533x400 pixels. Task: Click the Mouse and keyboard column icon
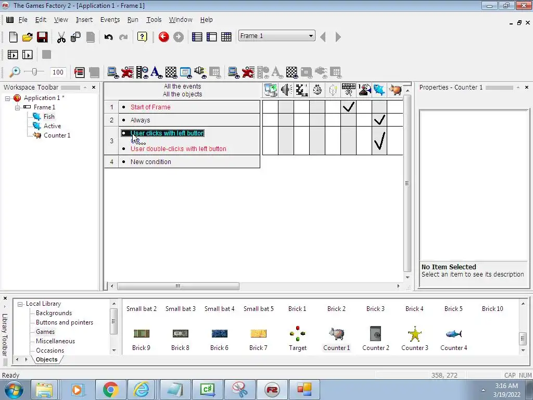click(x=348, y=90)
